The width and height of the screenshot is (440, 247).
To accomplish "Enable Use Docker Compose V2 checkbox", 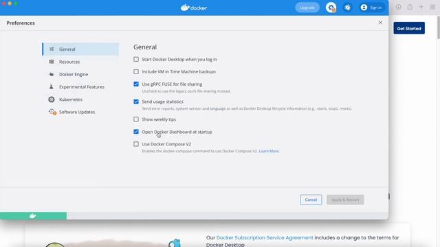I will pyautogui.click(x=136, y=144).
